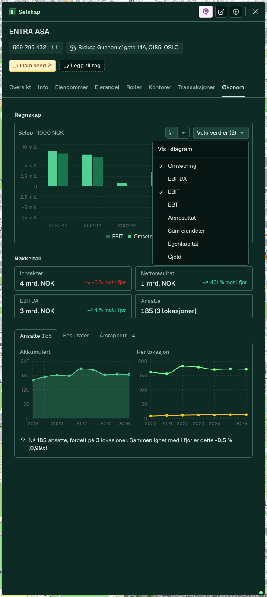Click the 2021-12 EBIT bar

coord(98,172)
